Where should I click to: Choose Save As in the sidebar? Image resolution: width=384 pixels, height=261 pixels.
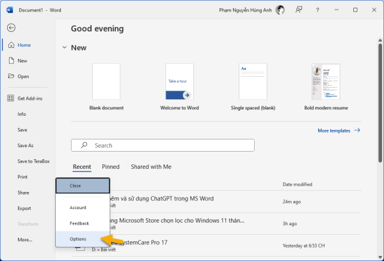click(x=26, y=145)
